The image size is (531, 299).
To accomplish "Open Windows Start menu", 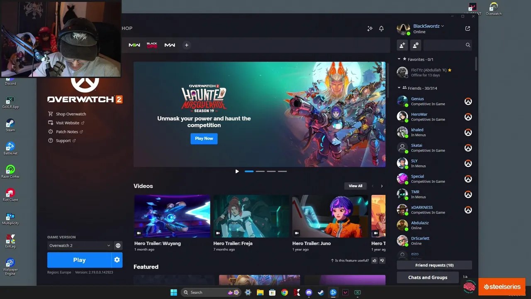I will (x=174, y=292).
